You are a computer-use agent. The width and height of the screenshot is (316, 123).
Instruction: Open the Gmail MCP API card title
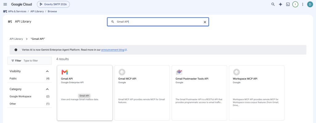click(127, 79)
